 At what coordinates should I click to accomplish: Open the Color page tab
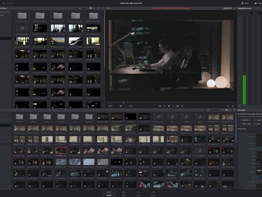point(138,194)
